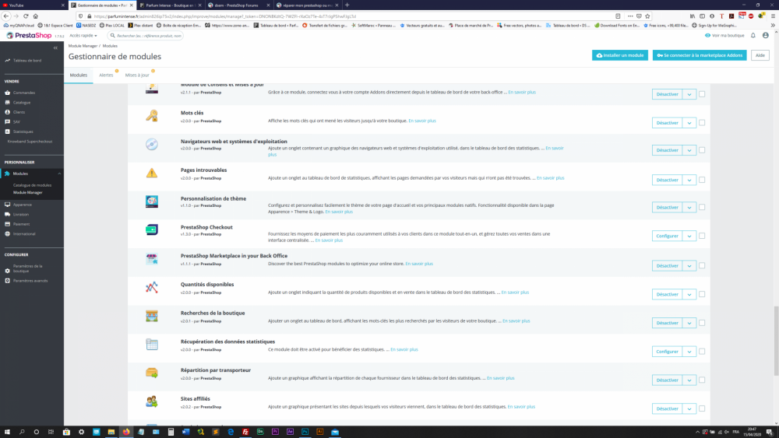Screen dimensions: 779x438
Task: Tick the Mots clés module checkbox
Action: pyautogui.click(x=702, y=122)
